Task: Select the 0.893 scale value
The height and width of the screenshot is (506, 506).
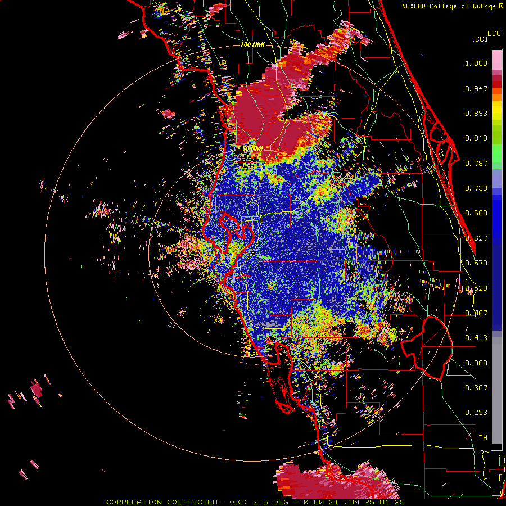Action: tap(476, 113)
